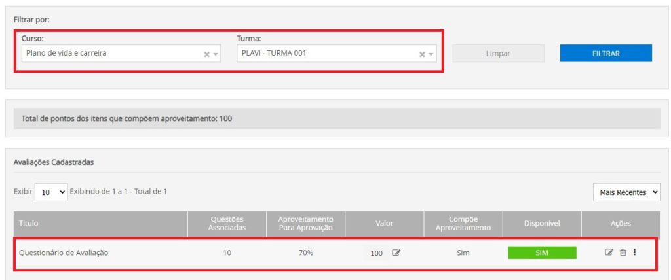Toggle the green SIM availability status
Viewport: 671px width, 280px height.
tap(542, 253)
